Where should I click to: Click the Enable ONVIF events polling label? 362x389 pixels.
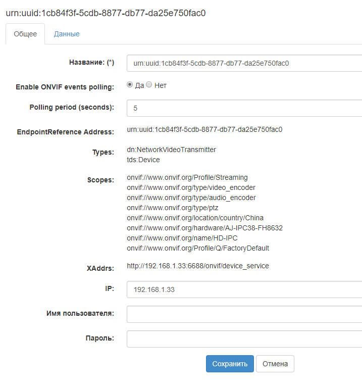65,87
